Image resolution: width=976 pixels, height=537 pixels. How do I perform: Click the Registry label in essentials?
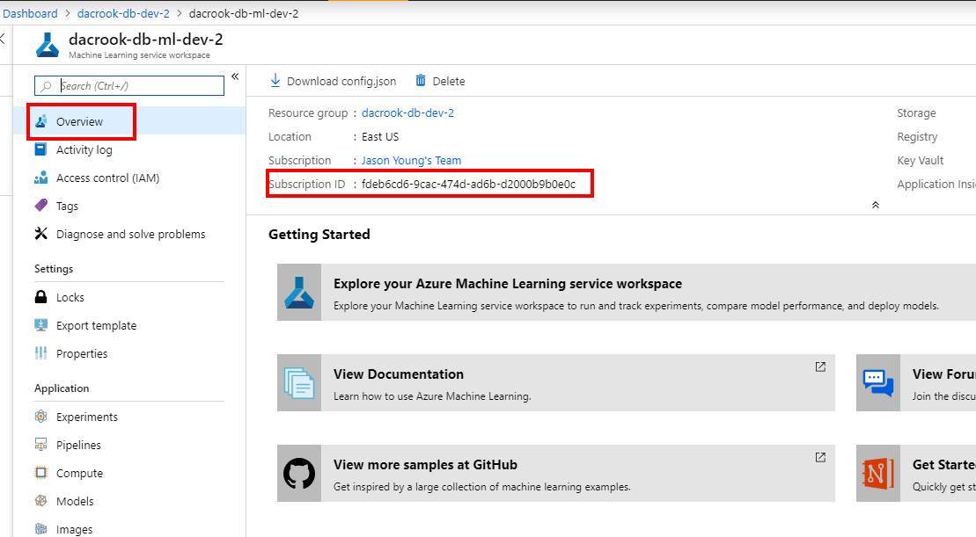coord(917,137)
